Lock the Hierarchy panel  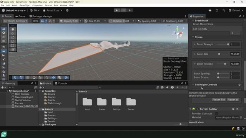coord(32,84)
